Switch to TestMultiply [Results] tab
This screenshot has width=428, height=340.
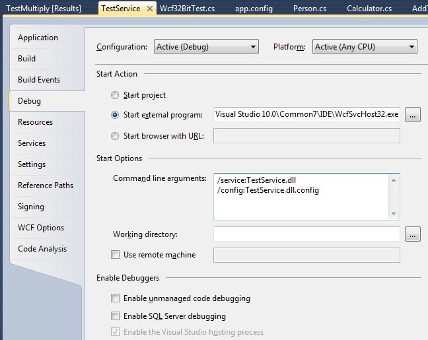[44, 9]
